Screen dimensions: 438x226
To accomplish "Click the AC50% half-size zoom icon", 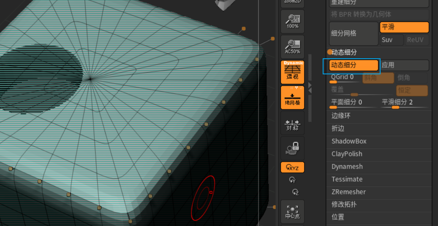I will tap(292, 47).
